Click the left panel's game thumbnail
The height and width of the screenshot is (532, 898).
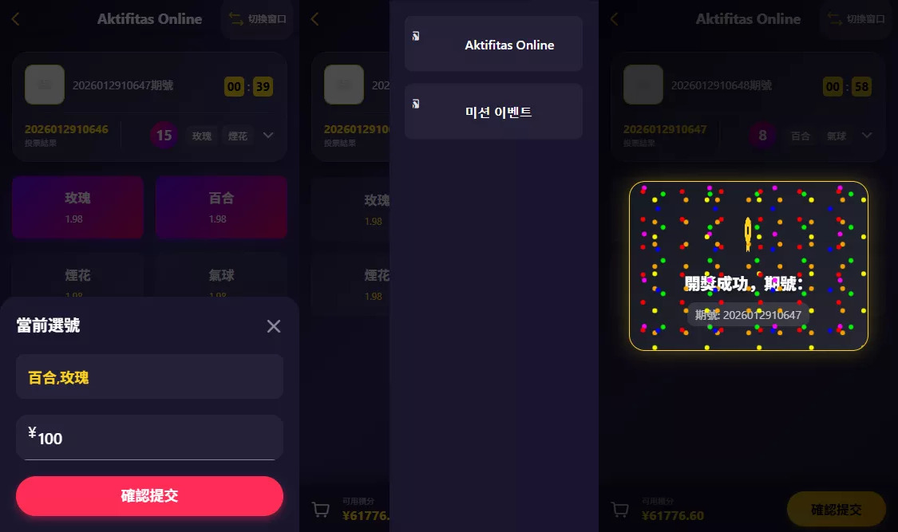pos(45,85)
